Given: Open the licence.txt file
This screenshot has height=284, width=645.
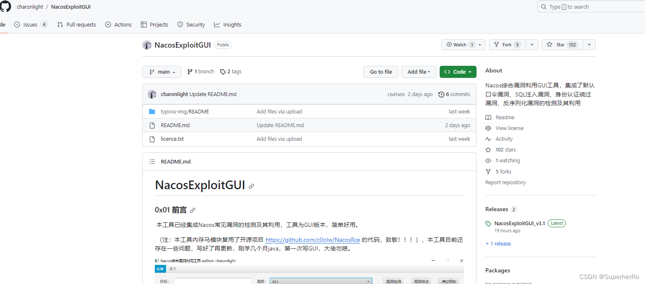Looking at the screenshot, I should click(x=172, y=139).
